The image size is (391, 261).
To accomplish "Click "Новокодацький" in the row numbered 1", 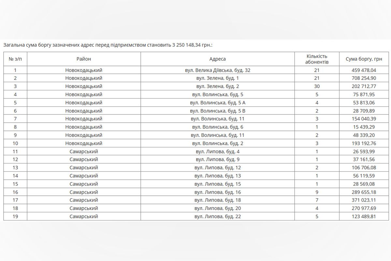I will (x=84, y=70).
